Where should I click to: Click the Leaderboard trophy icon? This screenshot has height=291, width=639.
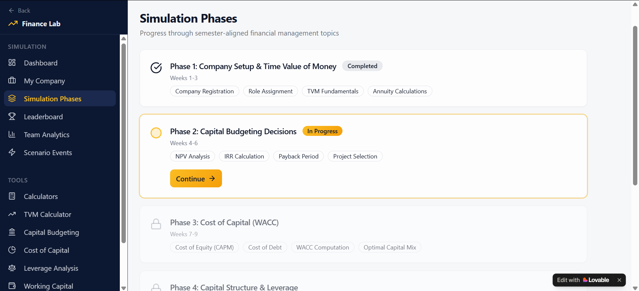coord(12,117)
